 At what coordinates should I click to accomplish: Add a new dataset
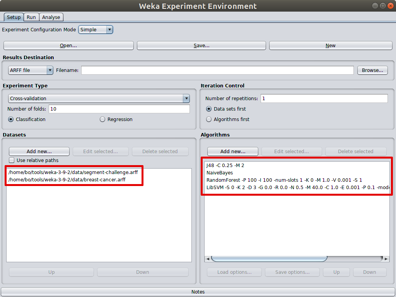tap(39, 151)
